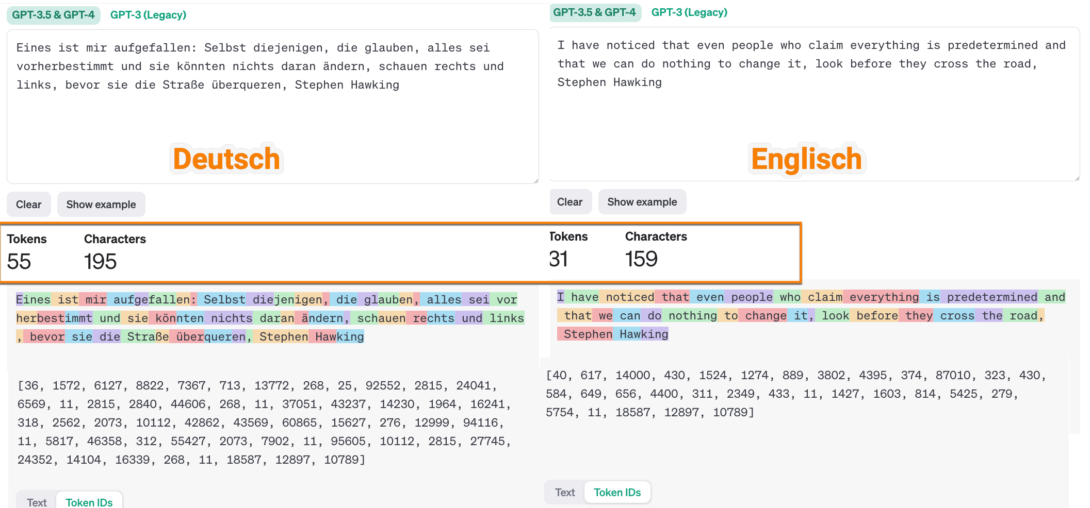Image resolution: width=1090 pixels, height=508 pixels.
Task: Grab resize handle of English text area
Action: click(x=1077, y=178)
